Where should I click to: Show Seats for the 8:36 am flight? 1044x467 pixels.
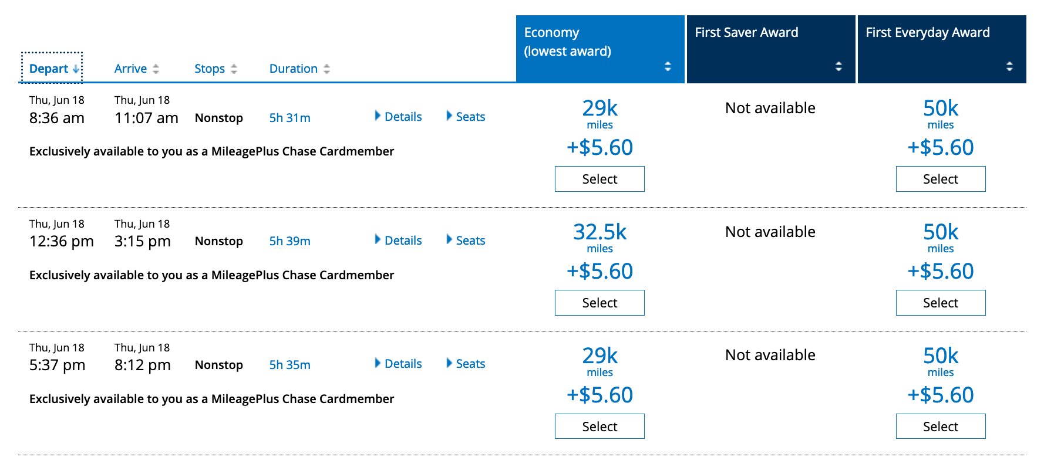(466, 117)
